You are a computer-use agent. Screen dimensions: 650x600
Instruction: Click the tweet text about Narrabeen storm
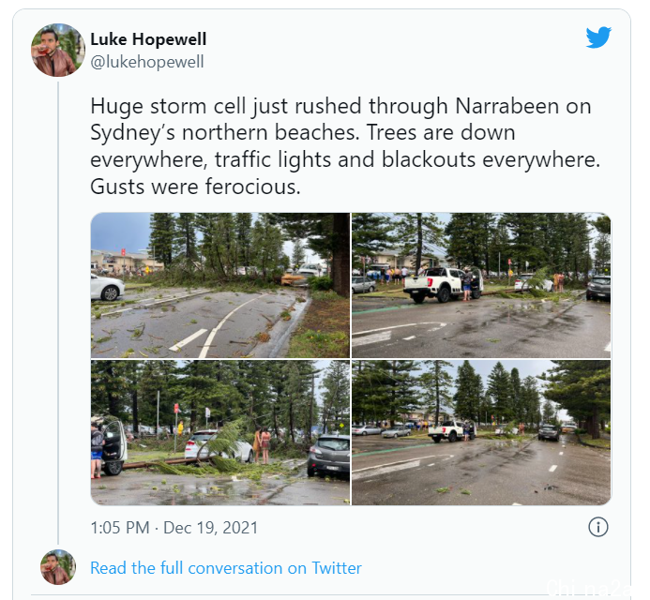click(345, 146)
